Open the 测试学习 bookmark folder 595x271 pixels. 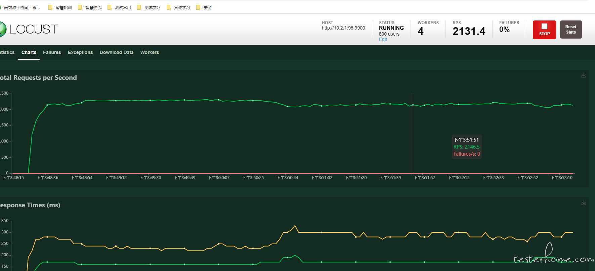click(x=149, y=7)
